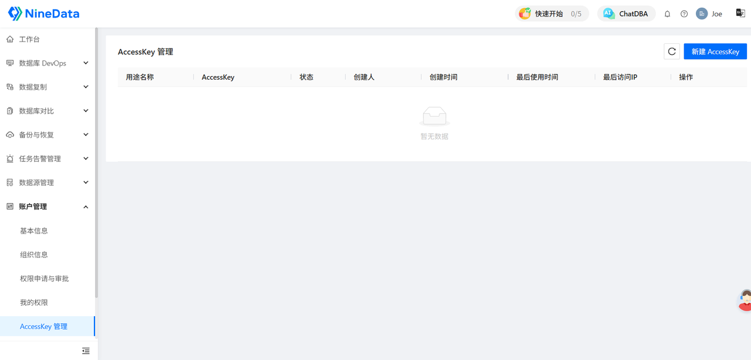Expand 备份与恢复 menu
This screenshot has width=751, height=360.
(48, 135)
